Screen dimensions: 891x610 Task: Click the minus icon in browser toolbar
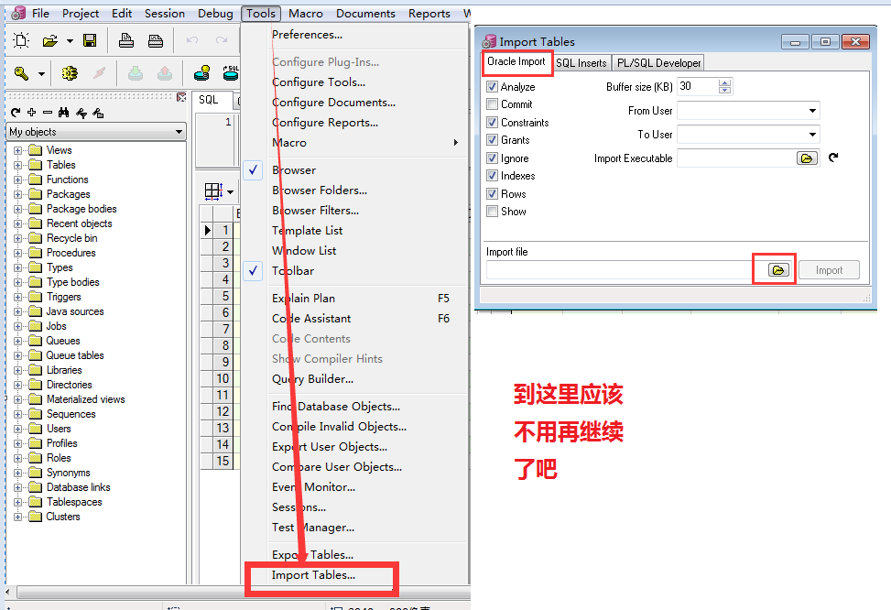(x=48, y=113)
